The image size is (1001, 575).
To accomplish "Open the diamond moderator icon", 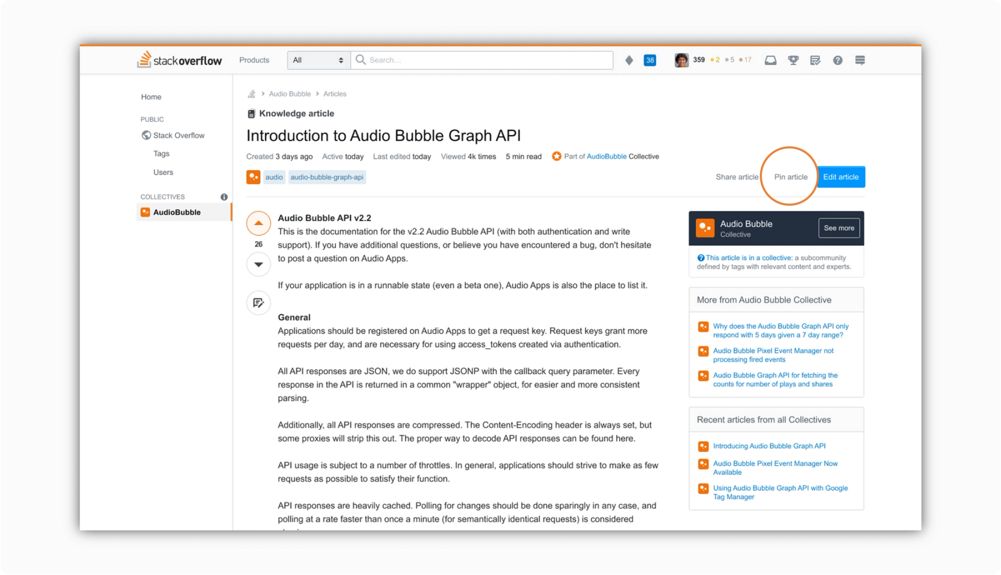I will 629,60.
